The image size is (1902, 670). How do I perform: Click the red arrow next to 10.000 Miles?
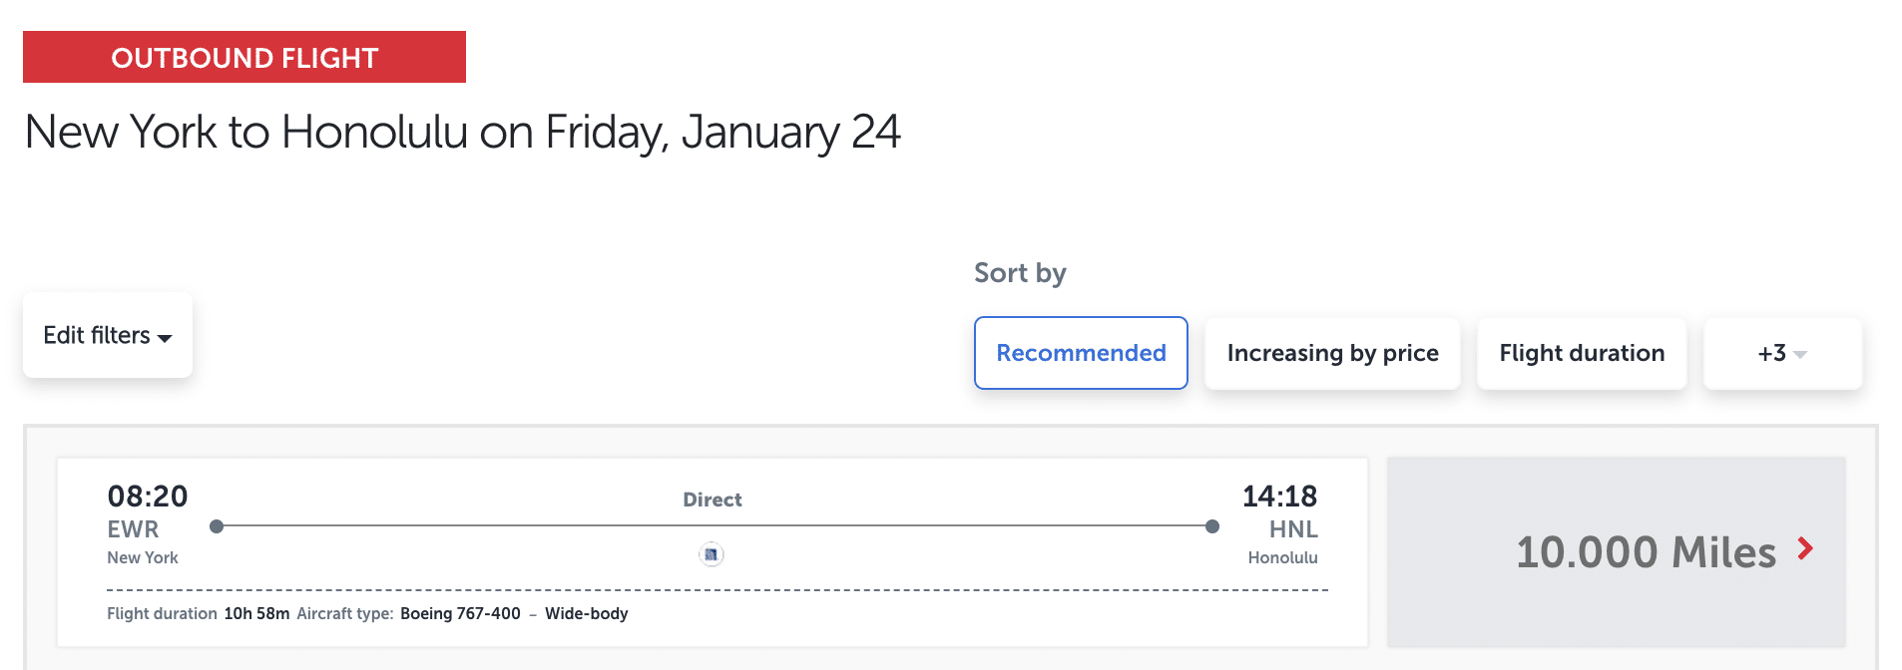[x=1804, y=548]
